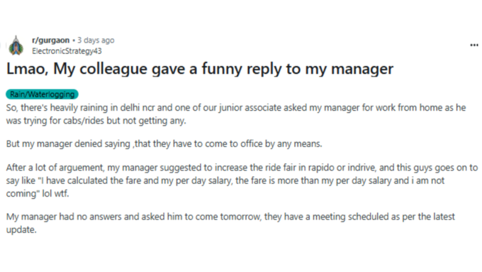The image size is (482, 272).
Task: Click the phrase "After a lot of arguement"
Action: 56,168
